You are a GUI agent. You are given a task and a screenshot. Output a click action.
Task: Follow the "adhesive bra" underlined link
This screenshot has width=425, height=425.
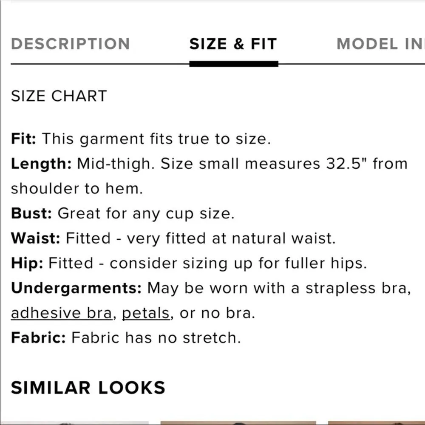(62, 313)
